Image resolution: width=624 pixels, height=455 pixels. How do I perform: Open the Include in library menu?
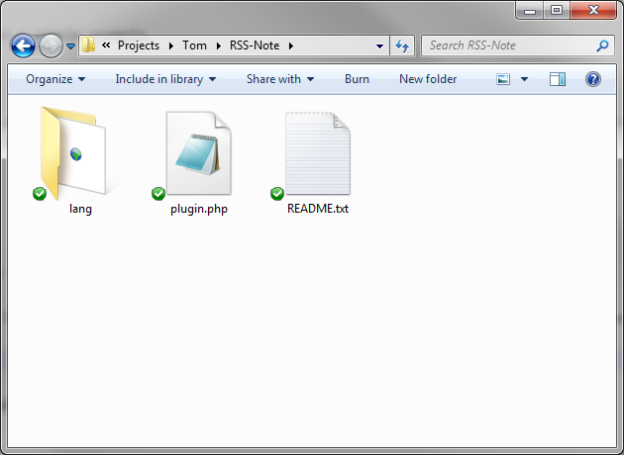(x=165, y=79)
